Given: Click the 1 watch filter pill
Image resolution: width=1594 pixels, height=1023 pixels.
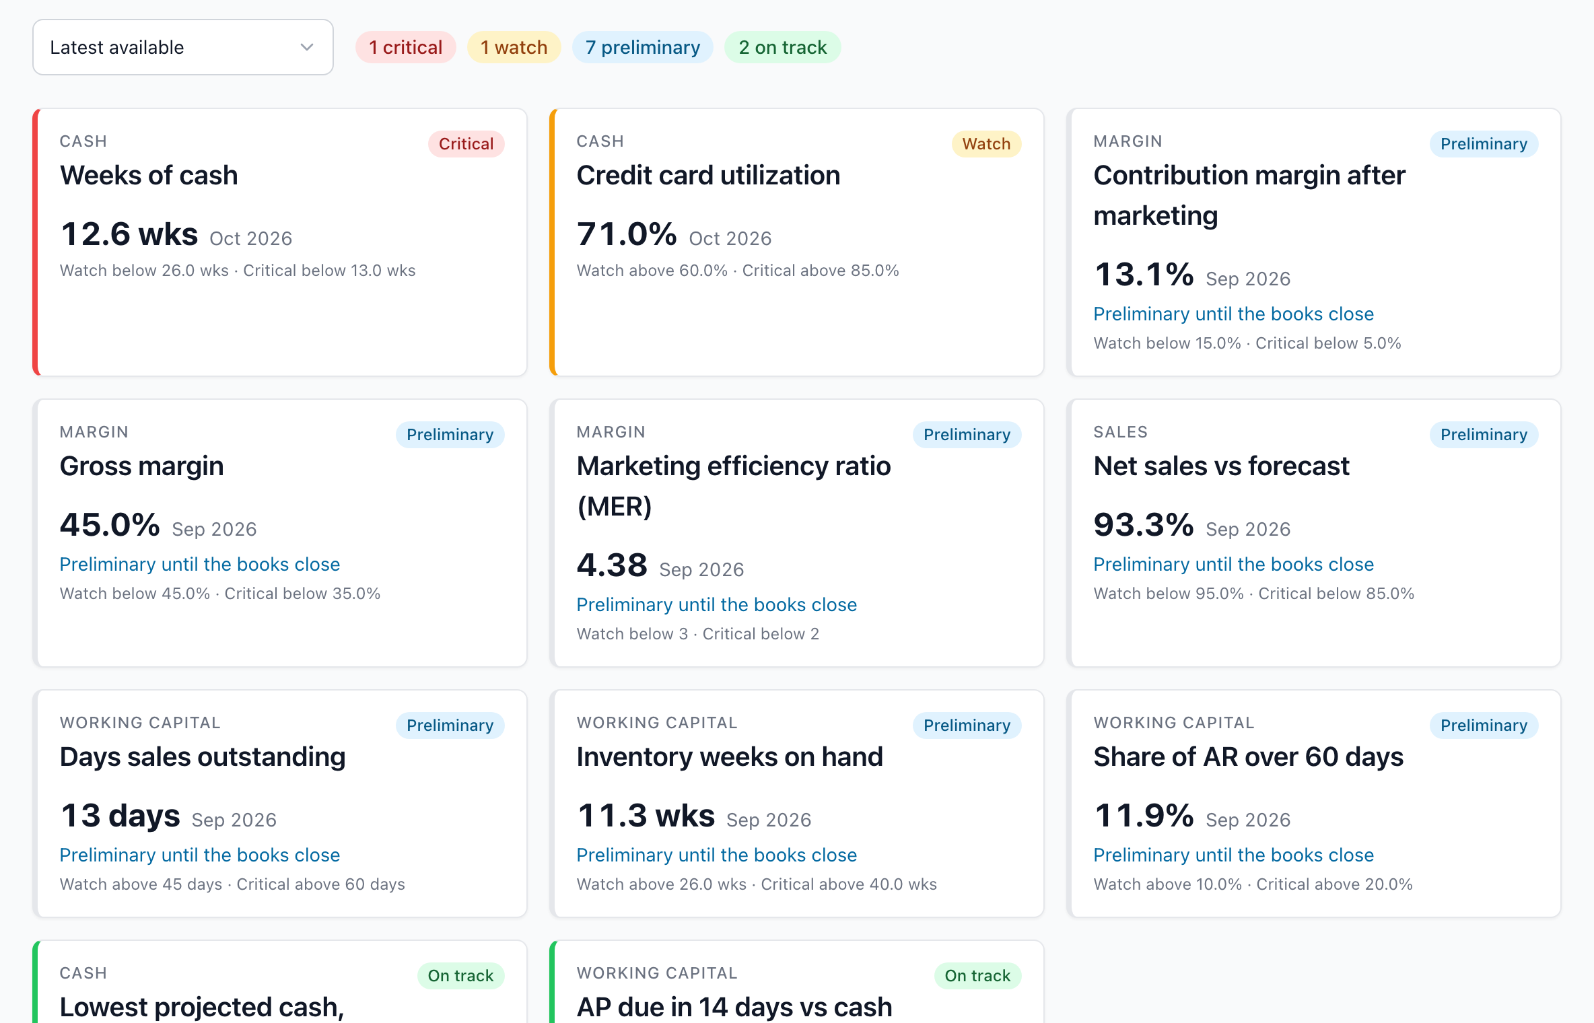Looking at the screenshot, I should (514, 47).
